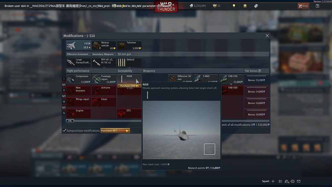332x187 pixels.
Task: Open the help question mark icon
Action: 317,6
